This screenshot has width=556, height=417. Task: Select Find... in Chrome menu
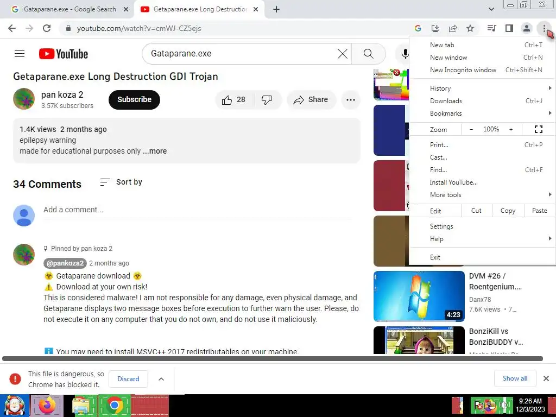[x=483, y=170]
